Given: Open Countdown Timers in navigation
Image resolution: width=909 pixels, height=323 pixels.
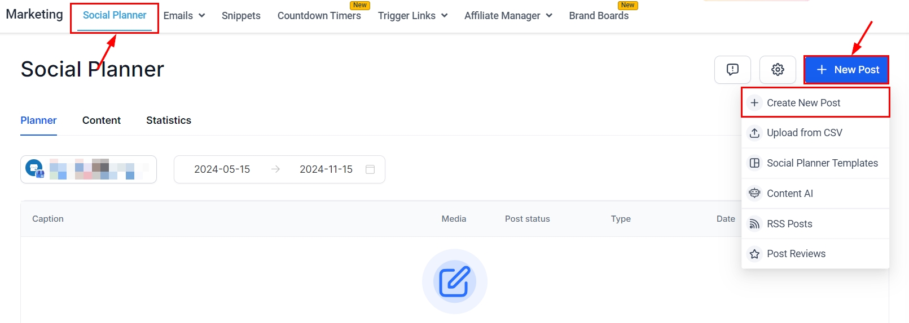Looking at the screenshot, I should click(x=319, y=16).
